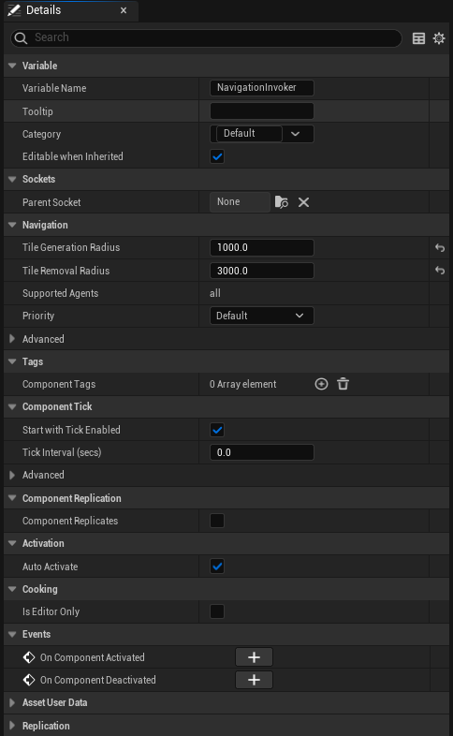The width and height of the screenshot is (453, 736).
Task: Add the On Component Activated event
Action: click(254, 657)
